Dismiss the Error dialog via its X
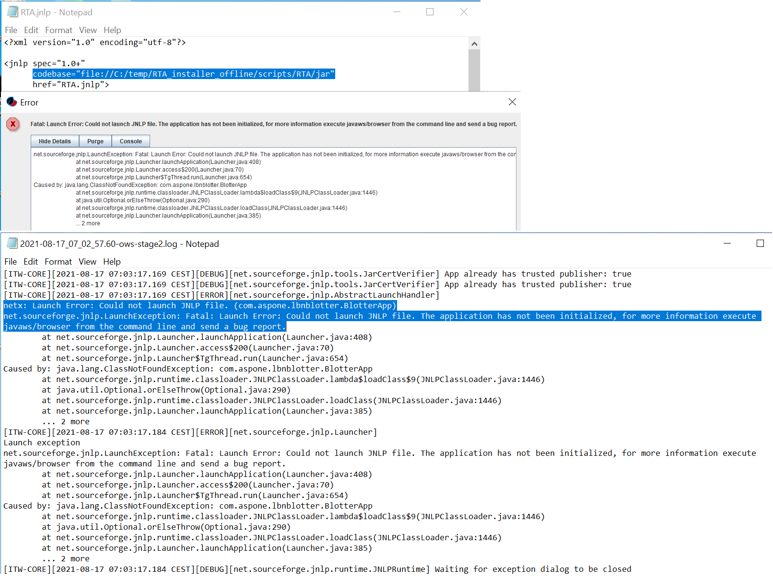This screenshot has height=580, width=773. coord(512,102)
